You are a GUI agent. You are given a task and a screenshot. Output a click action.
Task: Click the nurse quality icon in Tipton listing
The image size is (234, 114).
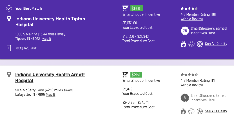183,44
